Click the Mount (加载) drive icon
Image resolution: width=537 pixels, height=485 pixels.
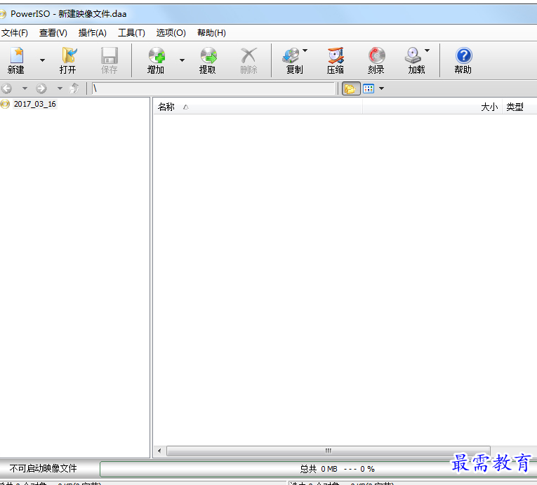tap(413, 55)
